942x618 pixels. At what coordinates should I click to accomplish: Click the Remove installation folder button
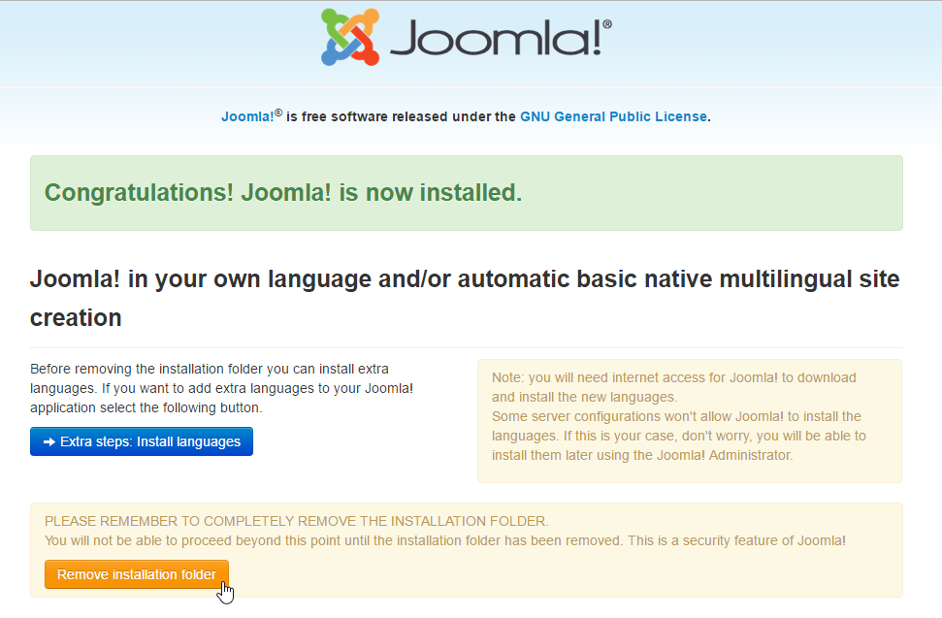click(x=137, y=574)
